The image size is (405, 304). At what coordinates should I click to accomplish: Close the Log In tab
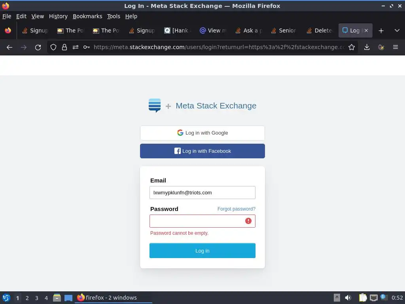click(366, 30)
